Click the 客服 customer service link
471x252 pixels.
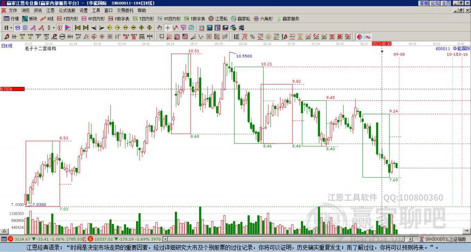coord(424,3)
